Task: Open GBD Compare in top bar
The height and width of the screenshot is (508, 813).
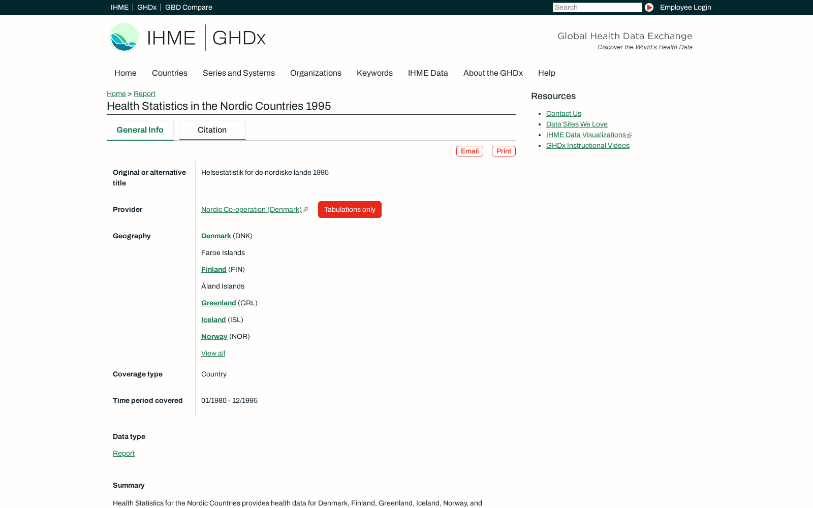Action: (189, 7)
